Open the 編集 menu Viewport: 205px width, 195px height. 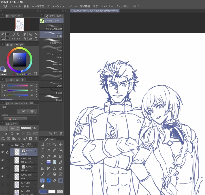click(x=26, y=6)
